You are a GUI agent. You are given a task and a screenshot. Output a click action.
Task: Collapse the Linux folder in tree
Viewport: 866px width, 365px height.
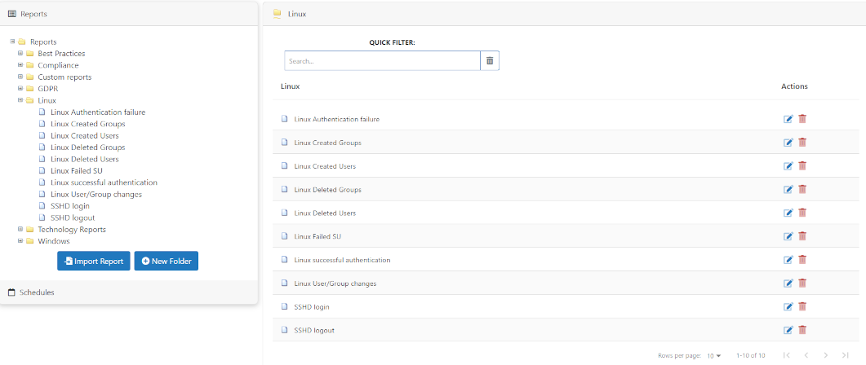tap(20, 100)
